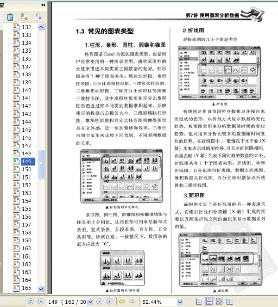278x307 pixels.
Task: Click the heading 1.3 常见的图表类型
Action: 105,31
